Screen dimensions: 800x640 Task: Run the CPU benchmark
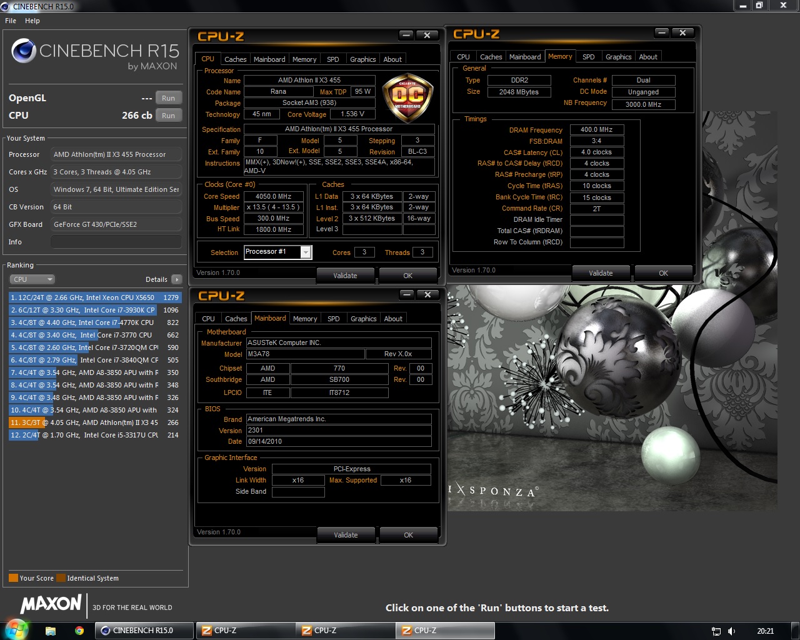[x=168, y=116]
